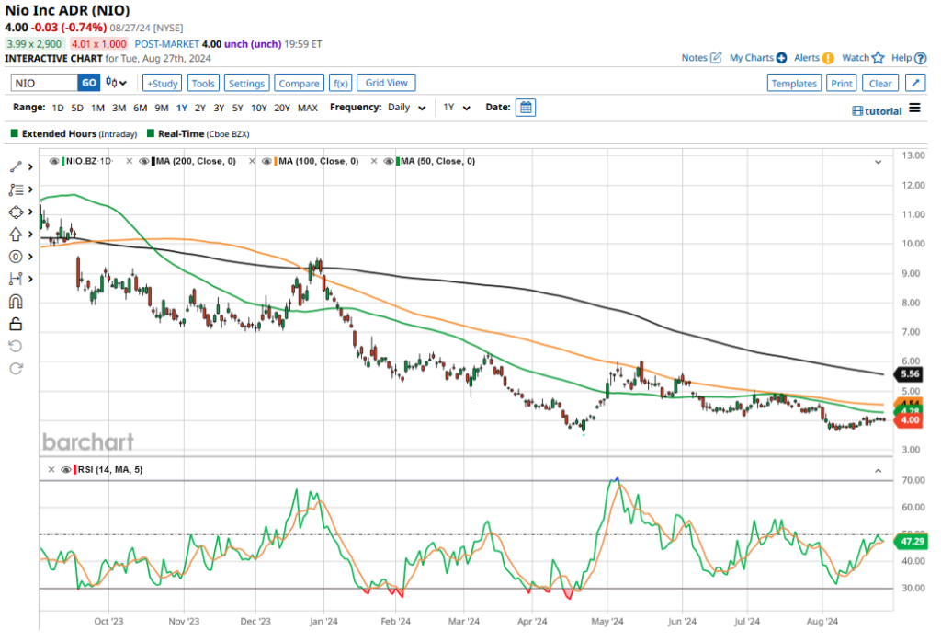
Task: Switch range to 5Y
Action: coord(238,108)
